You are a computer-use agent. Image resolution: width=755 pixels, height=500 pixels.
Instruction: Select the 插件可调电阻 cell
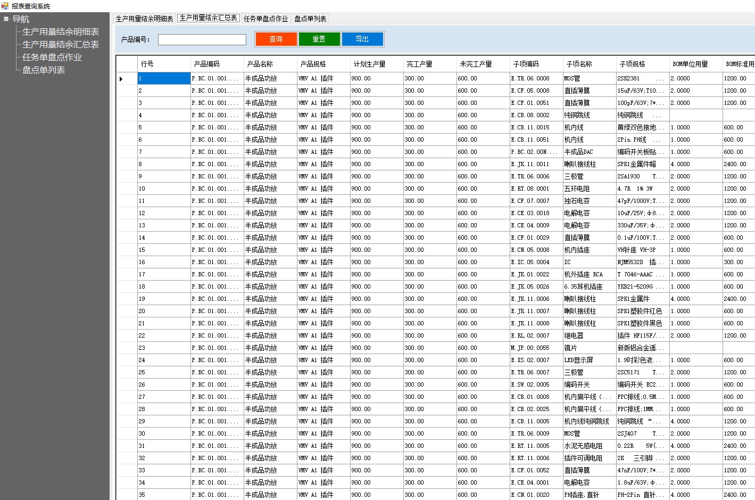click(x=590, y=458)
